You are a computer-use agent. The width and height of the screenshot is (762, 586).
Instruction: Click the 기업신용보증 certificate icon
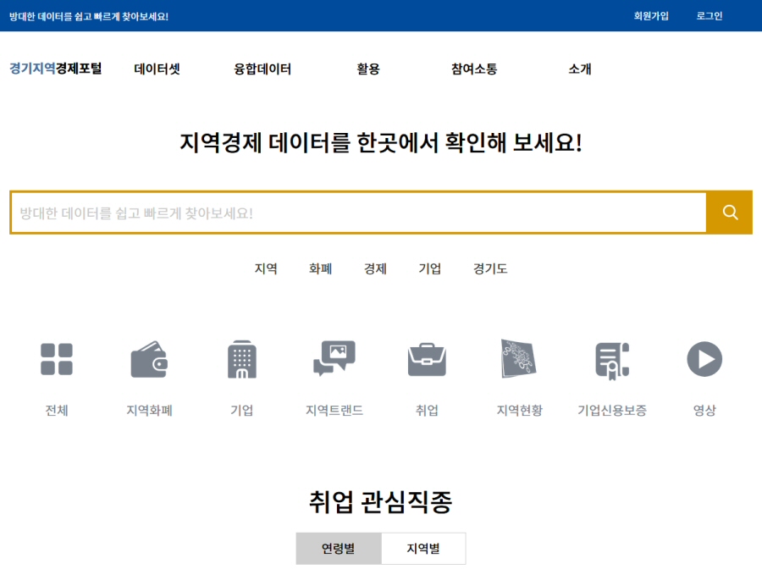click(x=612, y=360)
